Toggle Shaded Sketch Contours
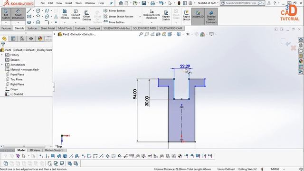This screenshot has height=171, width=304. pyautogui.click(x=211, y=16)
